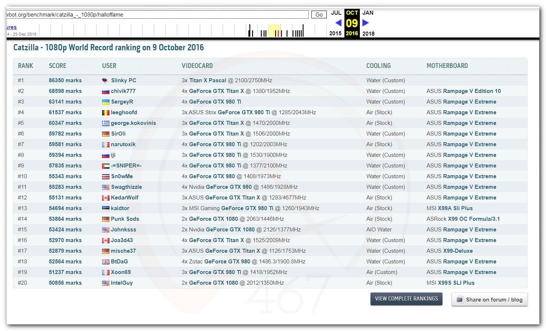546x331 pixels.
Task: Click the Wayback Machine next capture arrow
Action: pyautogui.click(x=365, y=23)
